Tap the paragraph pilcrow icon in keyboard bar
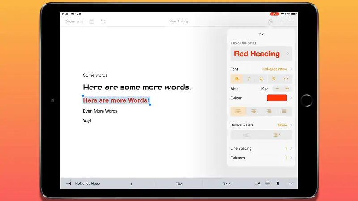The height and width of the screenshot is (201, 358). click(x=278, y=184)
